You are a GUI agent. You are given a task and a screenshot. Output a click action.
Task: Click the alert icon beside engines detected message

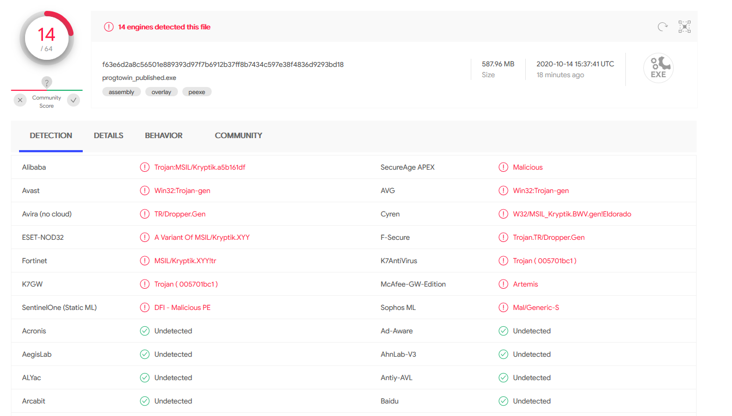click(109, 27)
